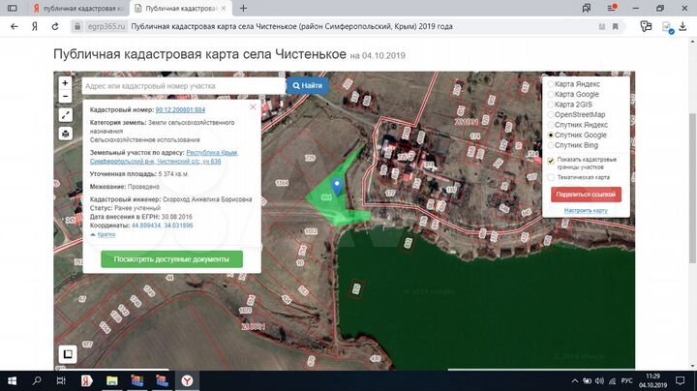The image size is (697, 391).
Task: Zoom out on the cadastral map
Action: (x=65, y=96)
